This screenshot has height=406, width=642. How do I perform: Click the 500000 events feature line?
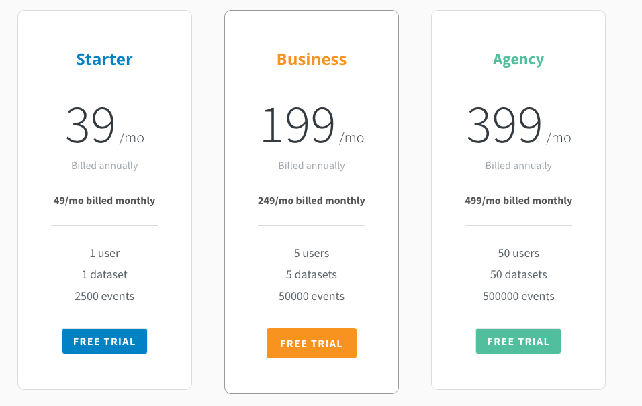coord(518,296)
